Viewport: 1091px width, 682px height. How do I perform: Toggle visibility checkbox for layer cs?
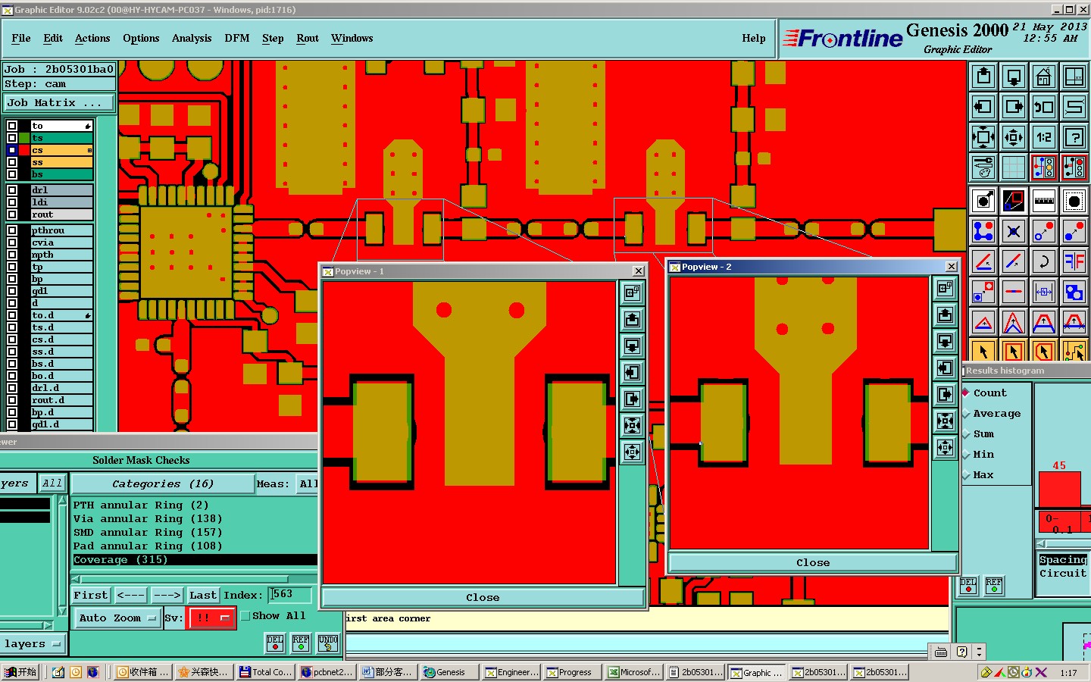(12, 150)
